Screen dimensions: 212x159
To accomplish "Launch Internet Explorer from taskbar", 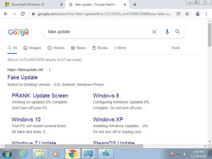I will [x=24, y=154].
